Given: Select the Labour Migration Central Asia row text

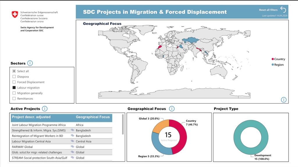Looking at the screenshot, I should [31, 141].
